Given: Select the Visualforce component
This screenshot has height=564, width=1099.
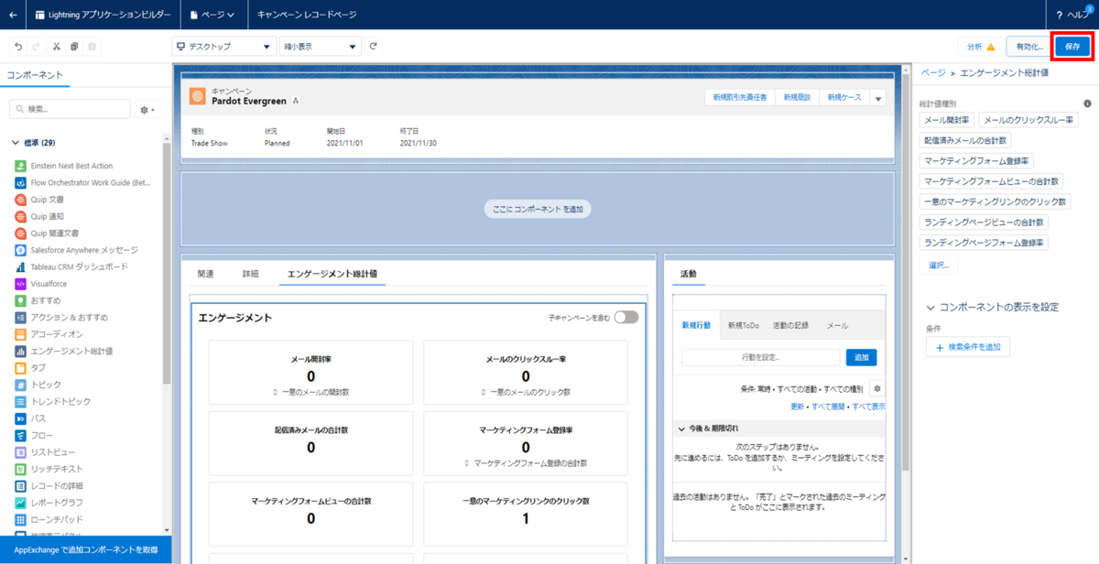Looking at the screenshot, I should click(41, 284).
